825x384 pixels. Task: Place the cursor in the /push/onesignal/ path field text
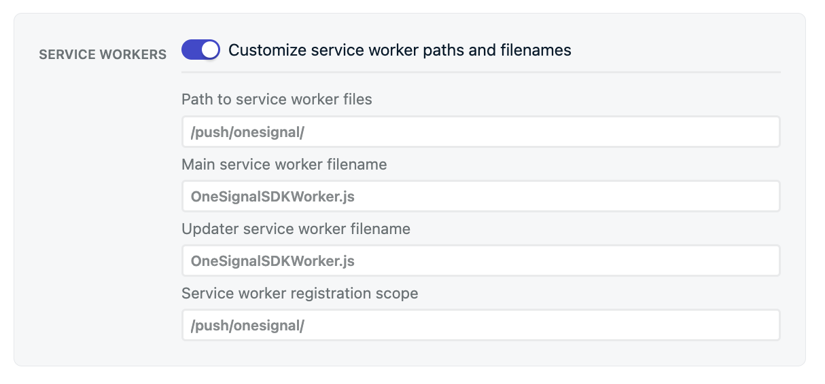click(x=247, y=132)
